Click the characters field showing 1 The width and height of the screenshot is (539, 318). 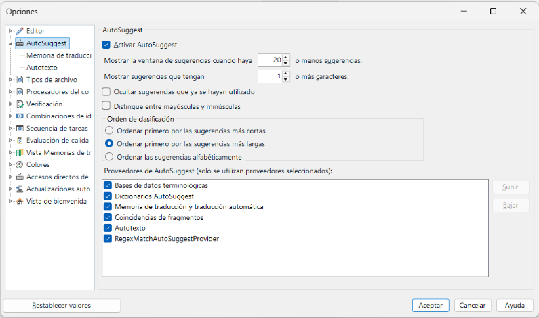(x=271, y=76)
